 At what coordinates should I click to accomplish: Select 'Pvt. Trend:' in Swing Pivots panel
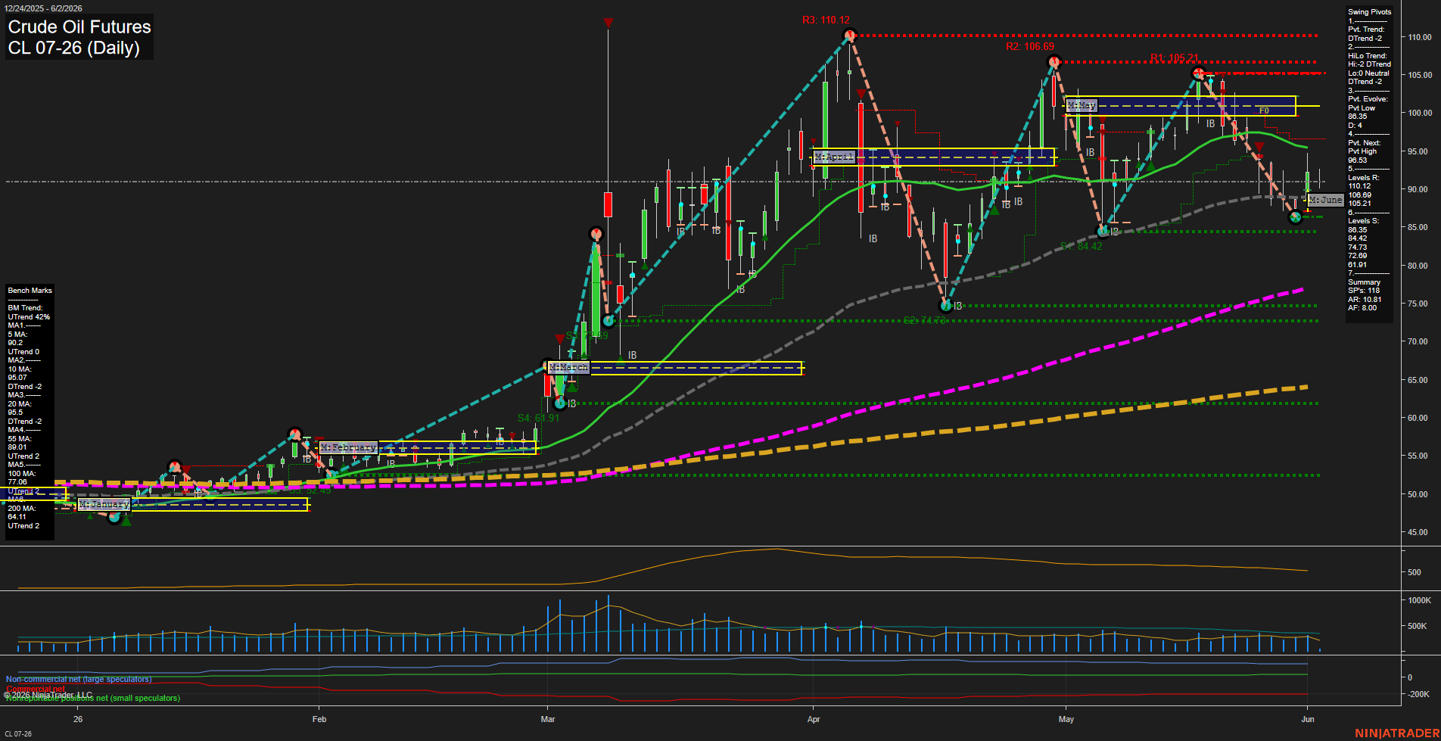click(x=1366, y=30)
